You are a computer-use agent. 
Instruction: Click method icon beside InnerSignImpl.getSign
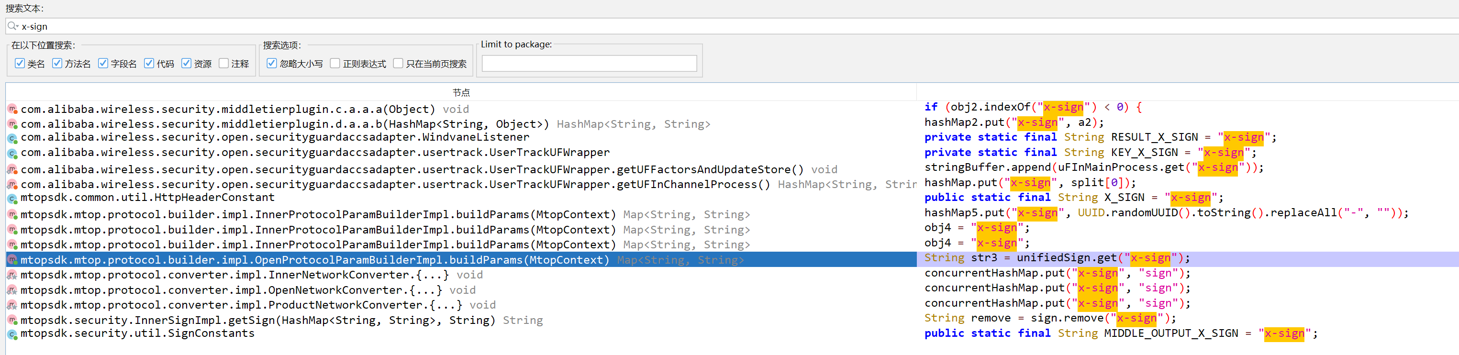click(x=12, y=321)
